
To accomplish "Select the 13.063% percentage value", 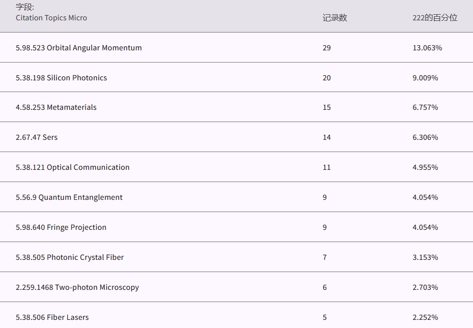I will click(427, 48).
